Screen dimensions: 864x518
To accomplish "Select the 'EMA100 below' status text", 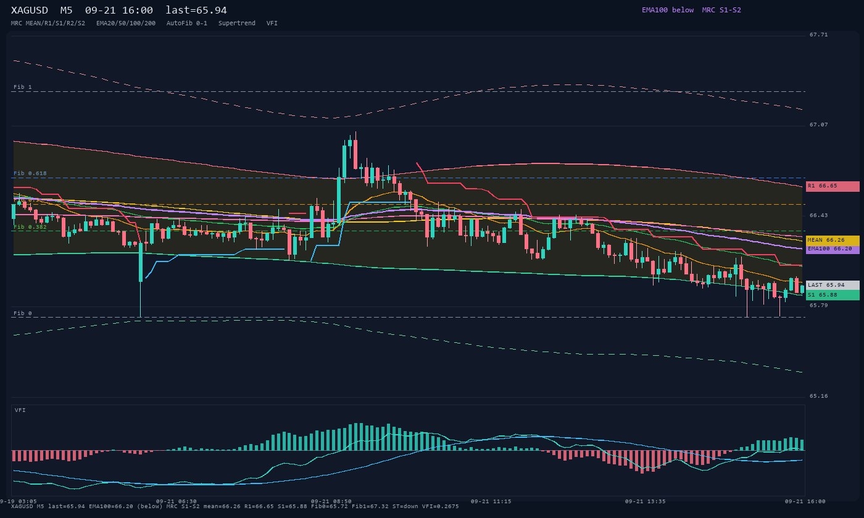I will [668, 10].
